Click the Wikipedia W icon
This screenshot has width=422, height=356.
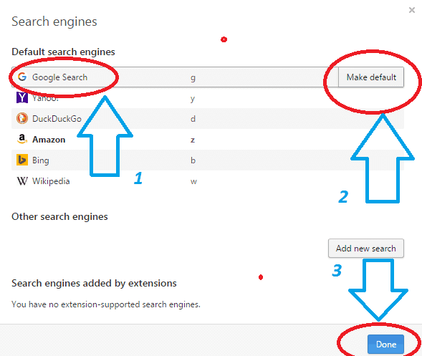22,181
